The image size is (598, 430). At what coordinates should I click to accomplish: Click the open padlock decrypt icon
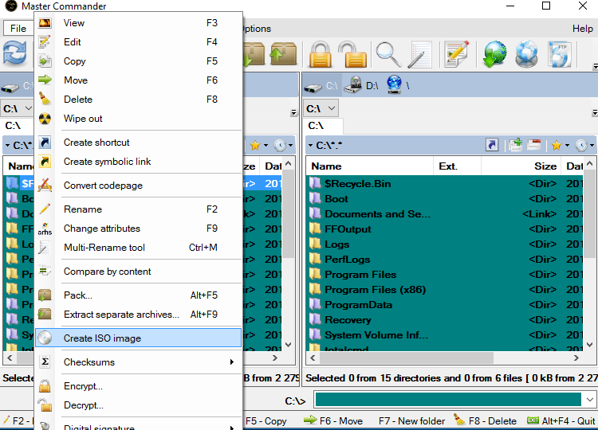click(352, 54)
